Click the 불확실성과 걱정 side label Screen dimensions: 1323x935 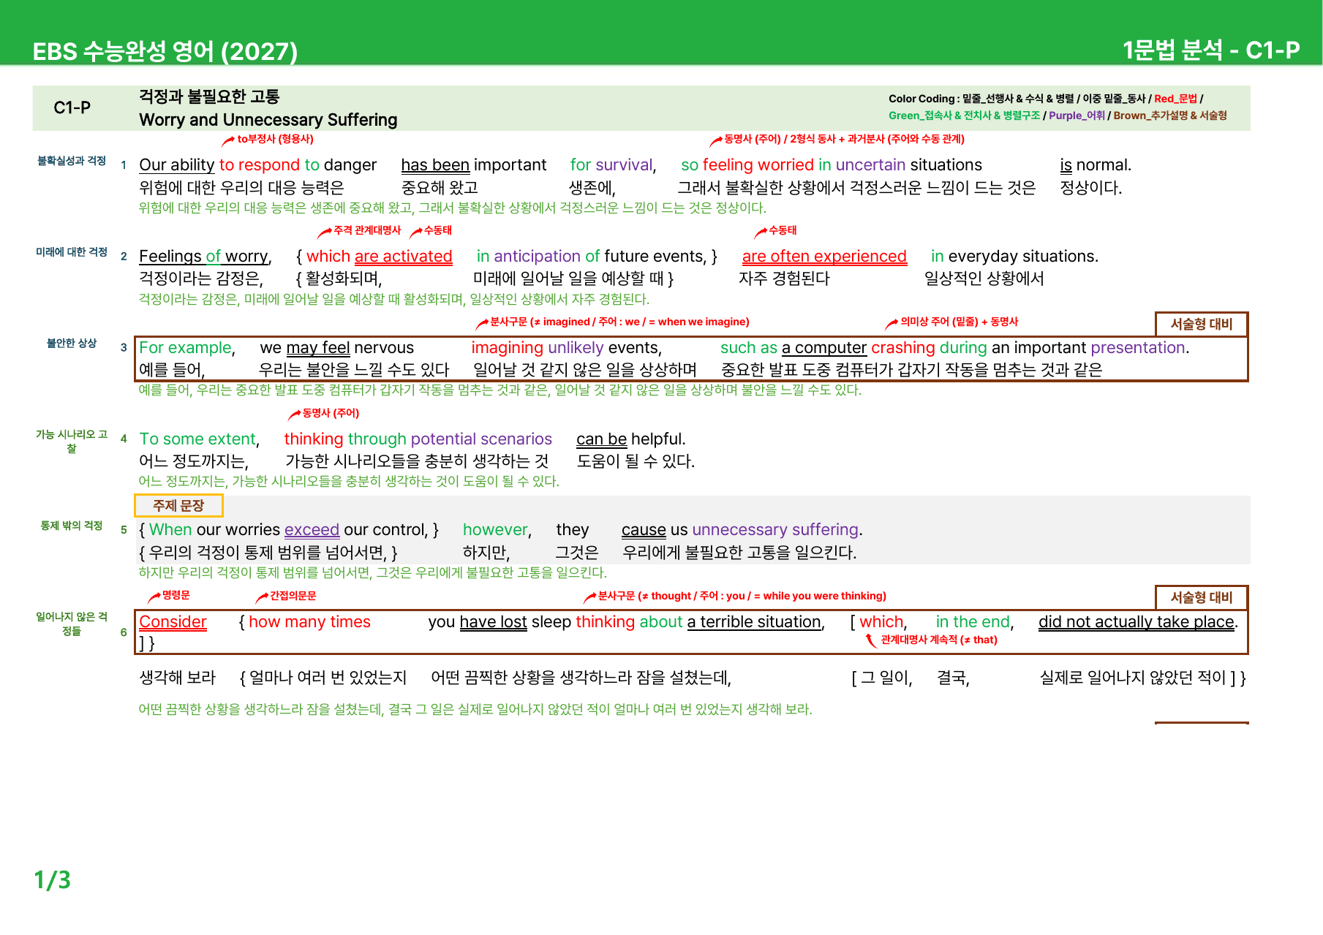tap(72, 161)
